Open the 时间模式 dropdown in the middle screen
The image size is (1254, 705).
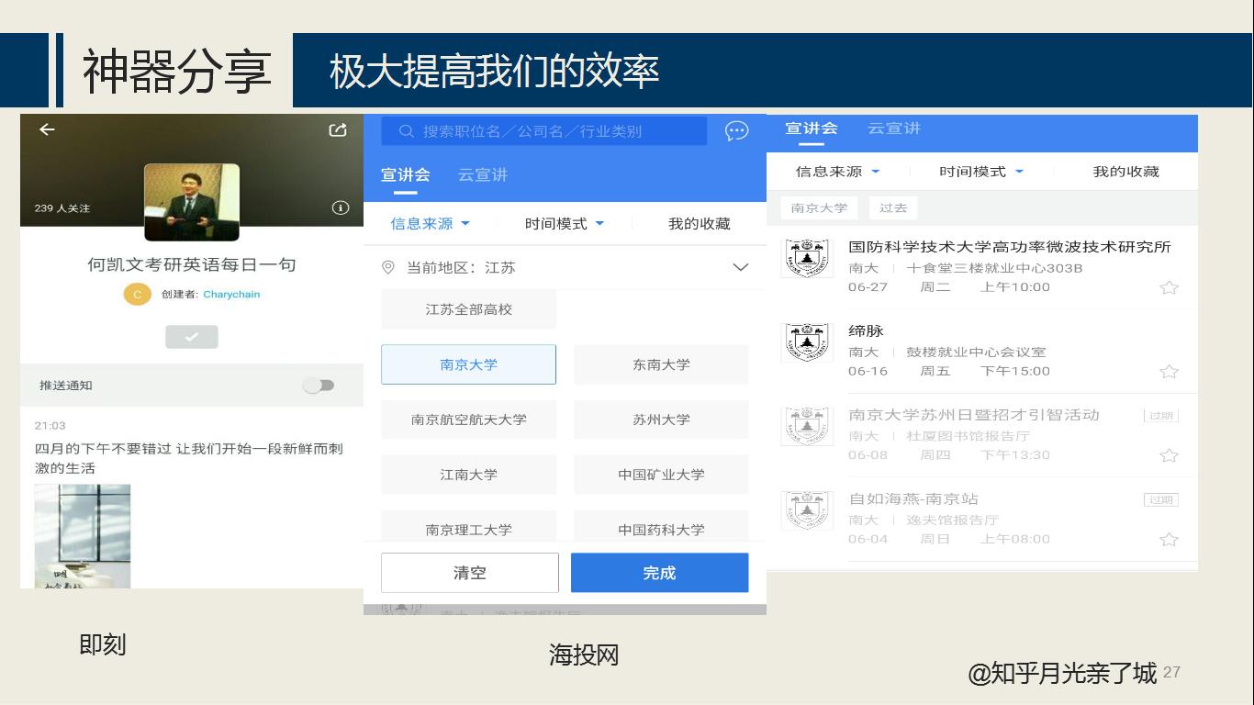tap(565, 223)
